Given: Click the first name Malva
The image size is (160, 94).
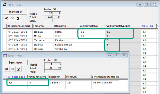Looking at the screenshot, I should coord(38,45).
